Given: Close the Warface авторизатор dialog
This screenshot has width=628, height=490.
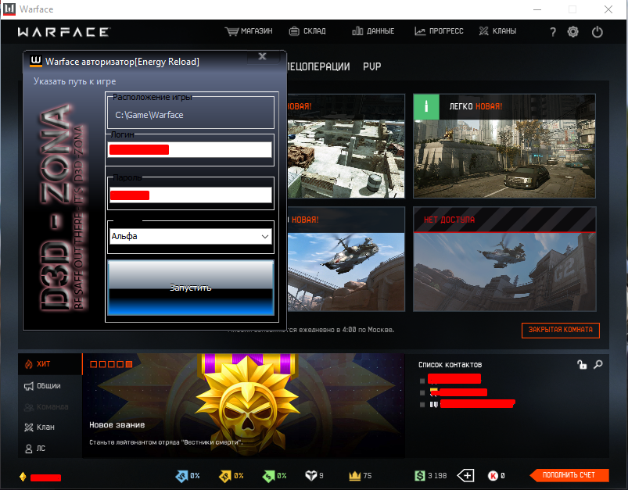Looking at the screenshot, I should [x=262, y=56].
